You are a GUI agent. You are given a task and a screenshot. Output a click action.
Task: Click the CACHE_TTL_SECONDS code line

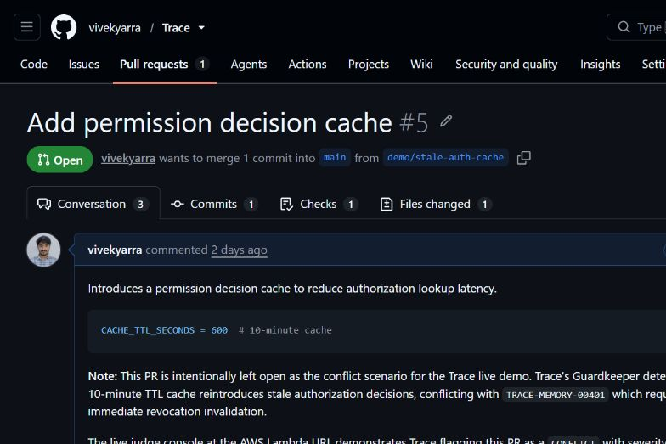216,330
